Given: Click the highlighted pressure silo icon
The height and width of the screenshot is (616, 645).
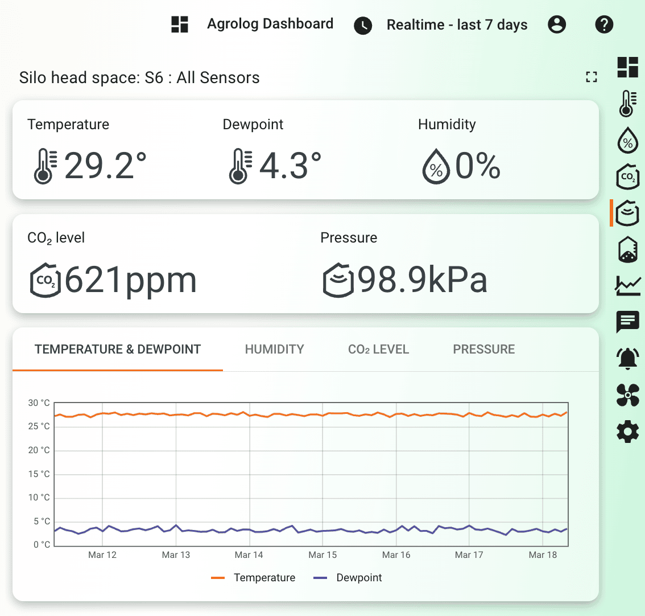Looking at the screenshot, I should click(627, 213).
